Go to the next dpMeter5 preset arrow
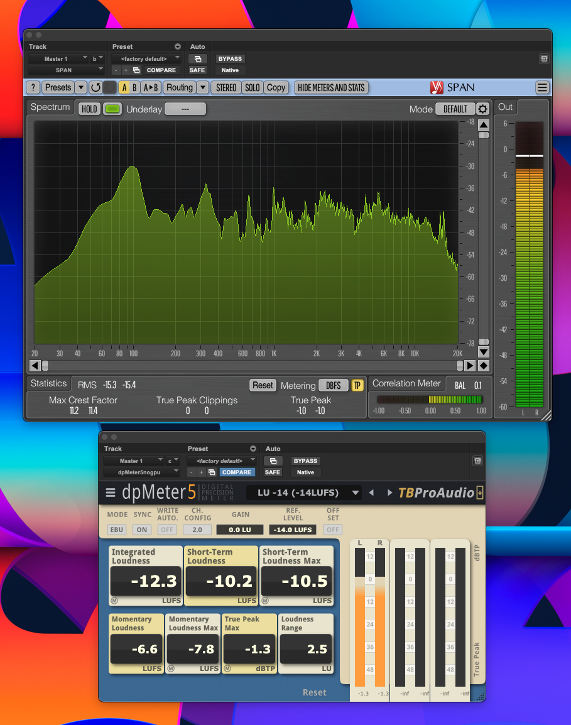This screenshot has height=725, width=571. (389, 493)
